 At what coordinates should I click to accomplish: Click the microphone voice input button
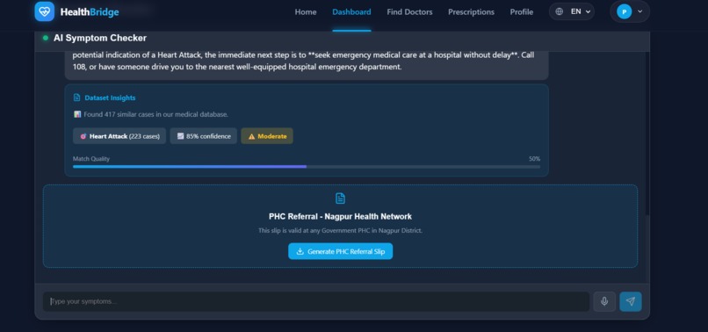[x=604, y=302]
